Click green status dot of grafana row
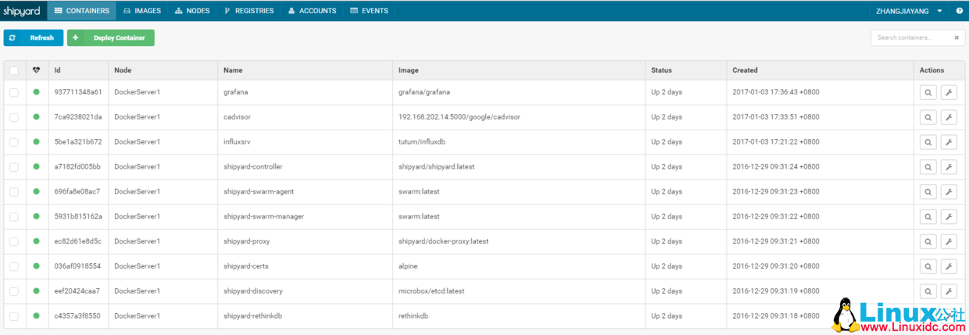The height and width of the screenshot is (335, 969). pos(36,92)
